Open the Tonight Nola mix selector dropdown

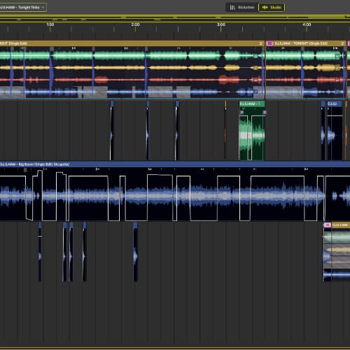(22, 8)
